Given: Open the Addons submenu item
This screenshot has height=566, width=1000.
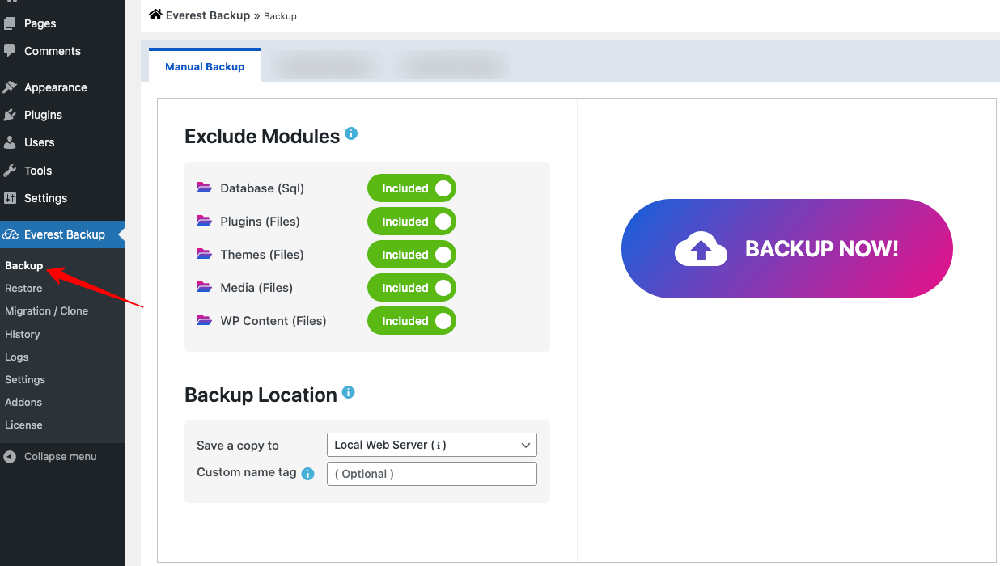Looking at the screenshot, I should click(23, 402).
